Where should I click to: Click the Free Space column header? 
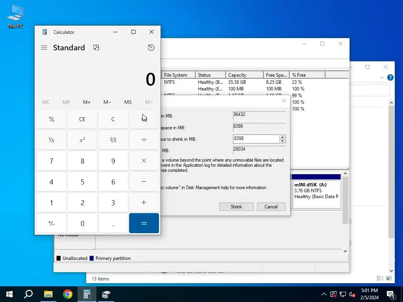tap(276, 75)
